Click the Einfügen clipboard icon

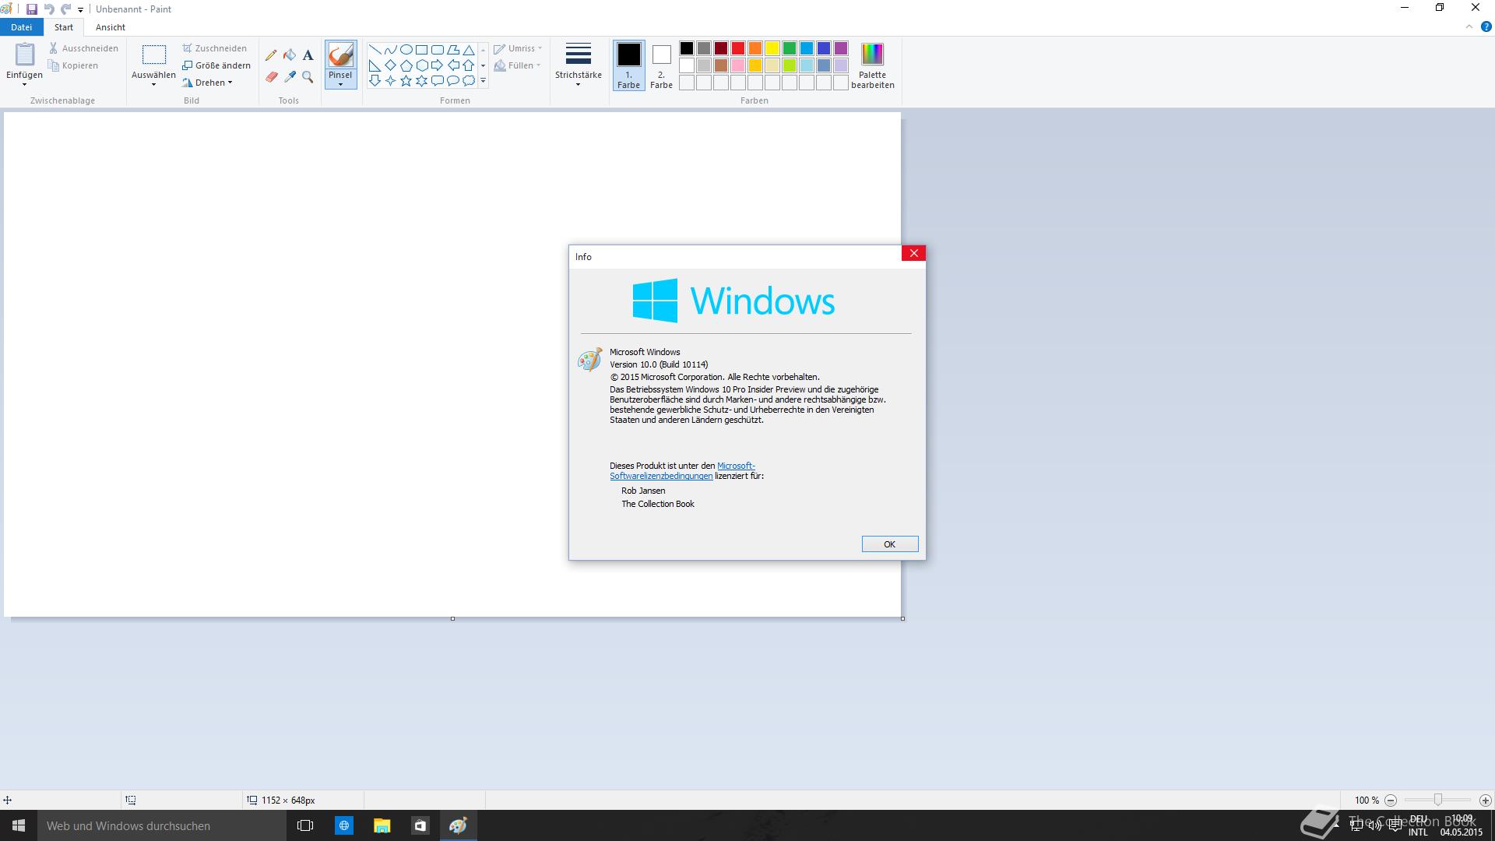tap(25, 55)
